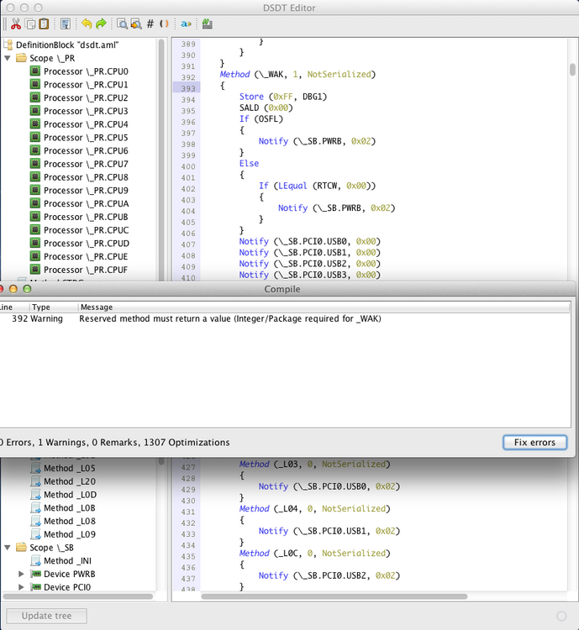Screen dimensions: 579x630
Task: Open Find with the magnifier icon
Action: 122,24
